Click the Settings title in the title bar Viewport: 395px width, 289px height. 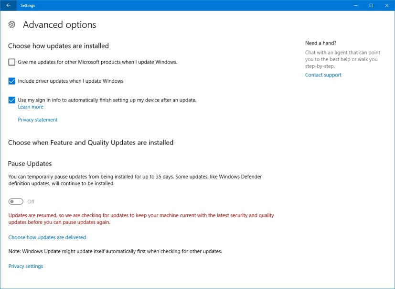[x=27, y=5]
